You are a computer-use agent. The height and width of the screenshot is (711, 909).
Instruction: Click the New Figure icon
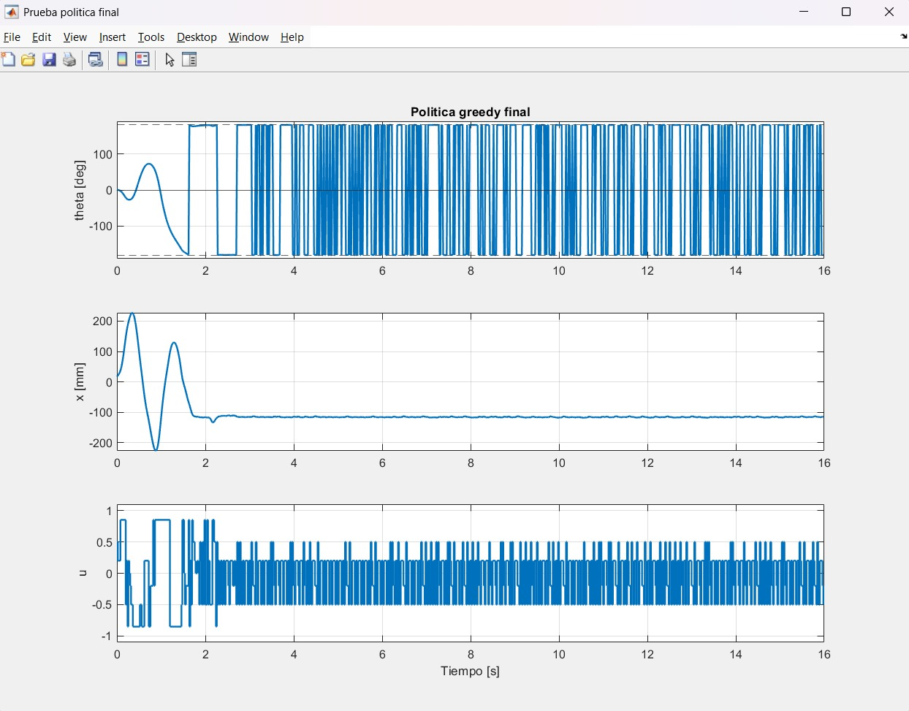click(x=8, y=60)
